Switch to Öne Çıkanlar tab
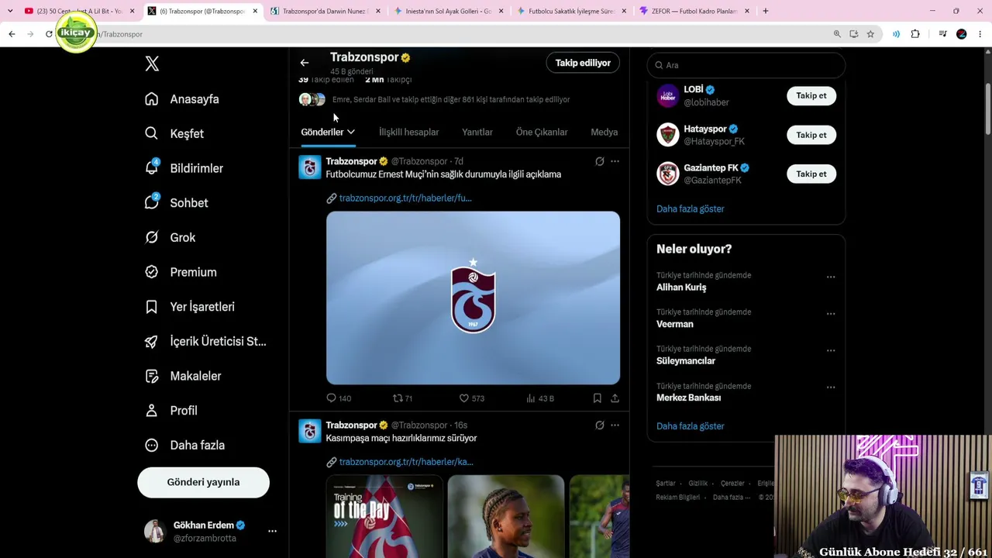 click(x=542, y=132)
